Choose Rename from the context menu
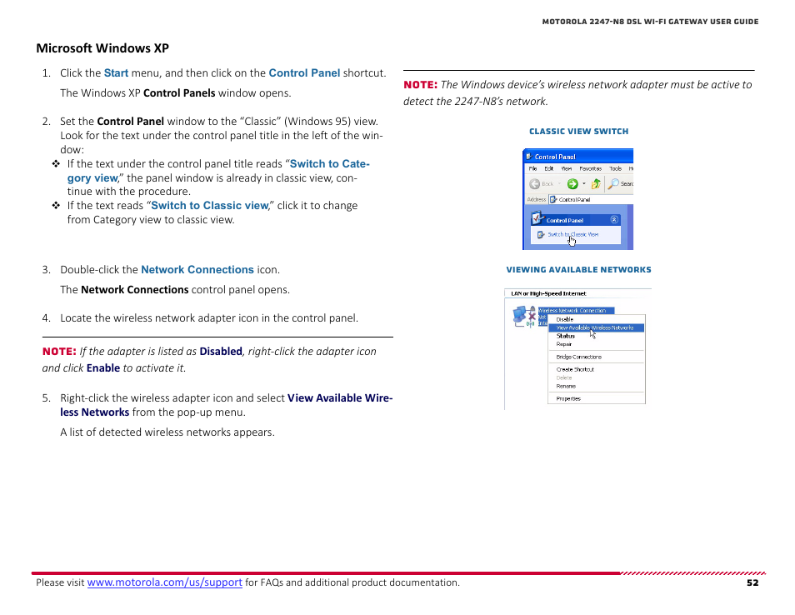The height and width of the screenshot is (615, 795). 597,387
